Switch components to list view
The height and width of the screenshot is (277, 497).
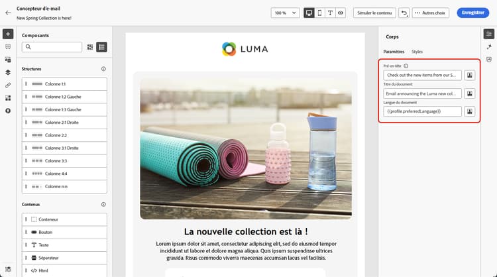coord(101,47)
